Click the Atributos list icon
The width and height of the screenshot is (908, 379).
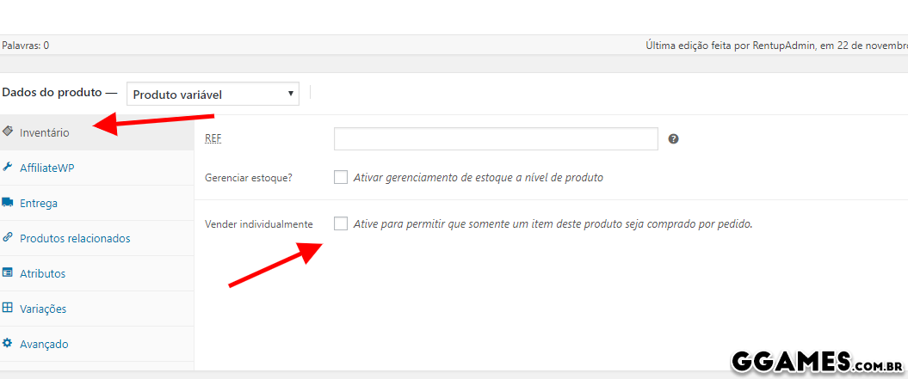pyautogui.click(x=8, y=273)
